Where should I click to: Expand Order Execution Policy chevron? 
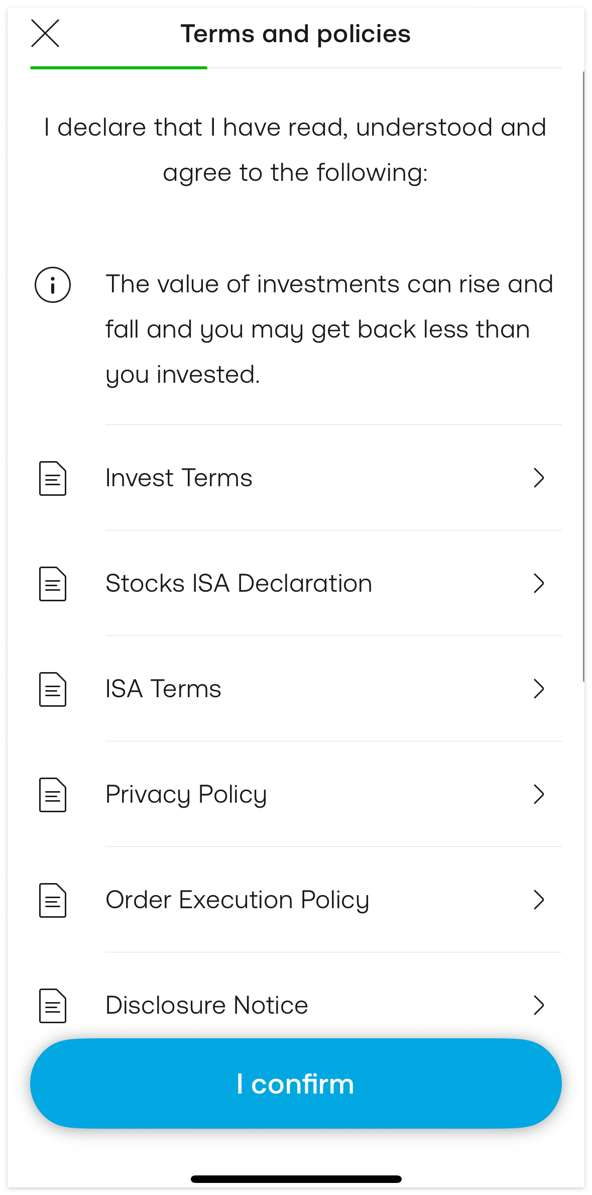pyautogui.click(x=539, y=900)
